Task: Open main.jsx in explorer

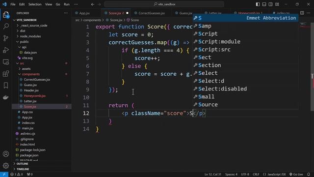Action: pyautogui.click(x=27, y=128)
